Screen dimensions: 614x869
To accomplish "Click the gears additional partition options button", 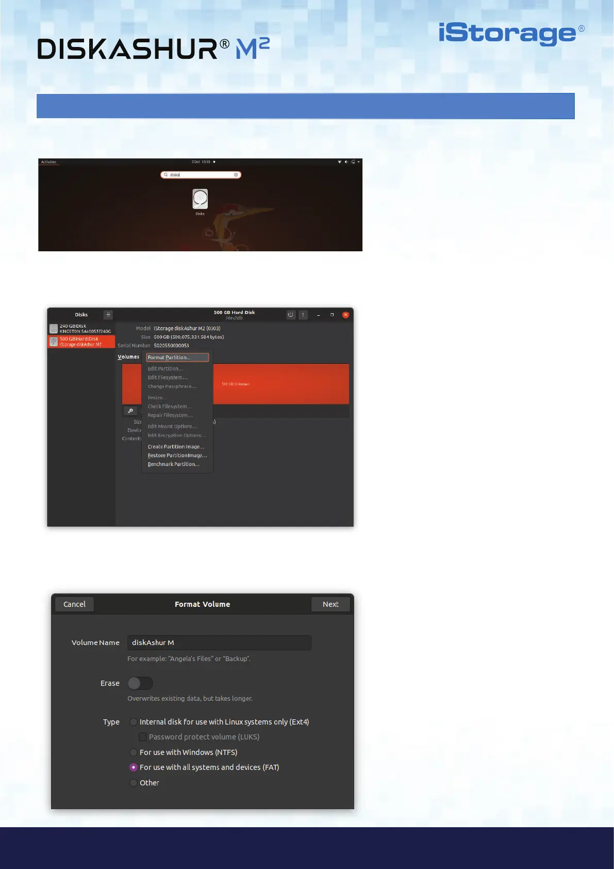I will tap(131, 411).
